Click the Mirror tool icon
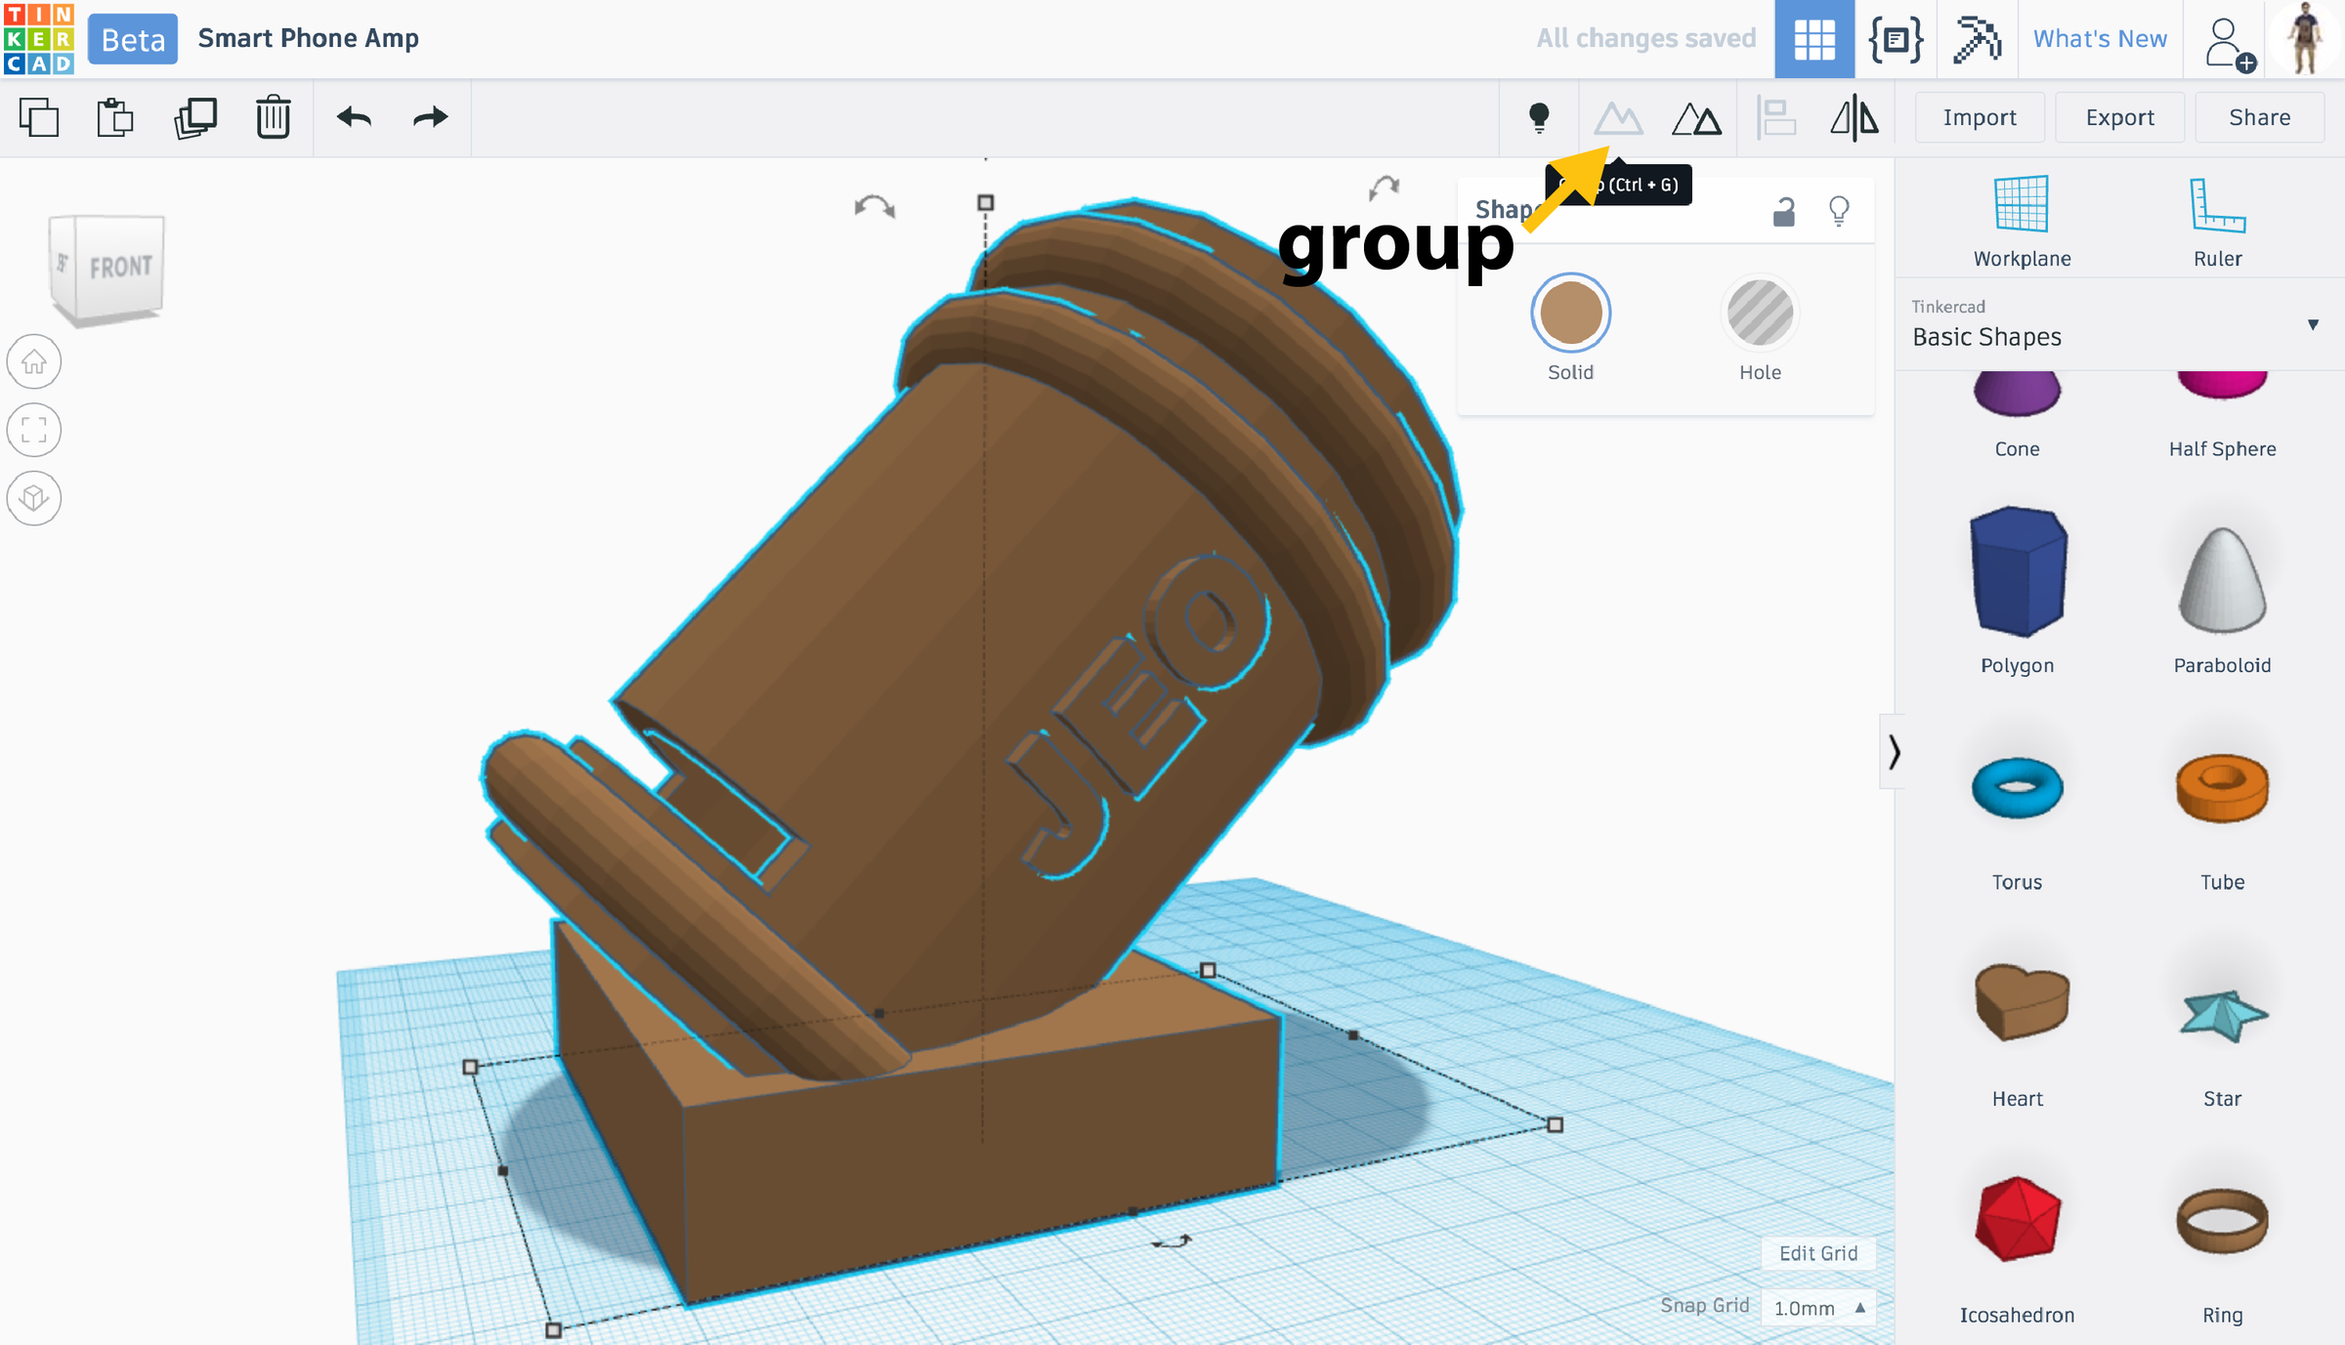The width and height of the screenshot is (2345, 1345). (1854, 119)
